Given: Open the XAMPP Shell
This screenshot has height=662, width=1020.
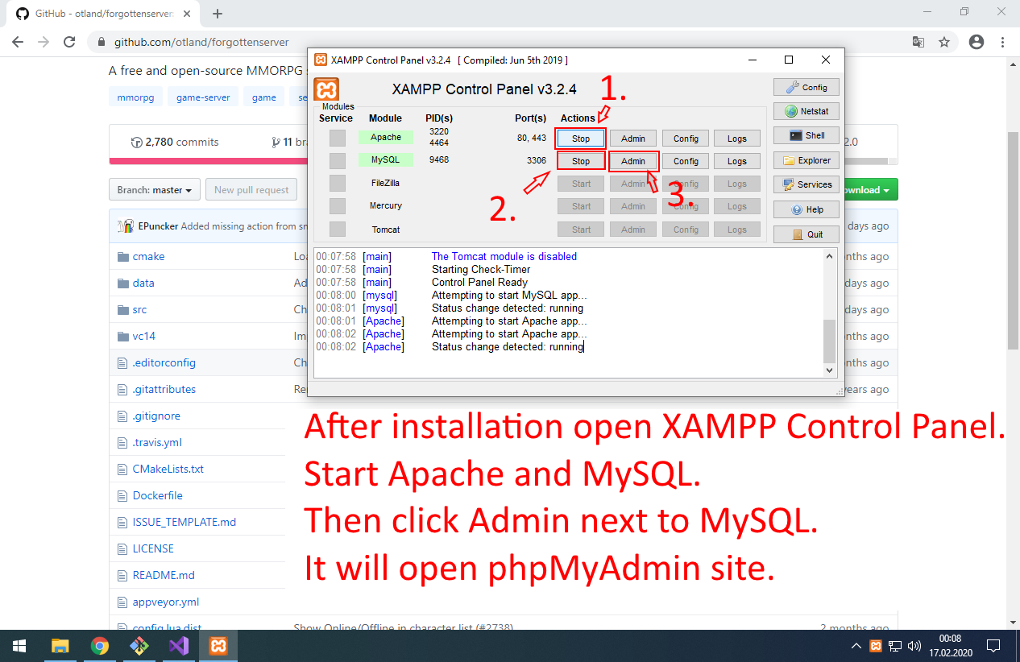Looking at the screenshot, I should pyautogui.click(x=806, y=135).
